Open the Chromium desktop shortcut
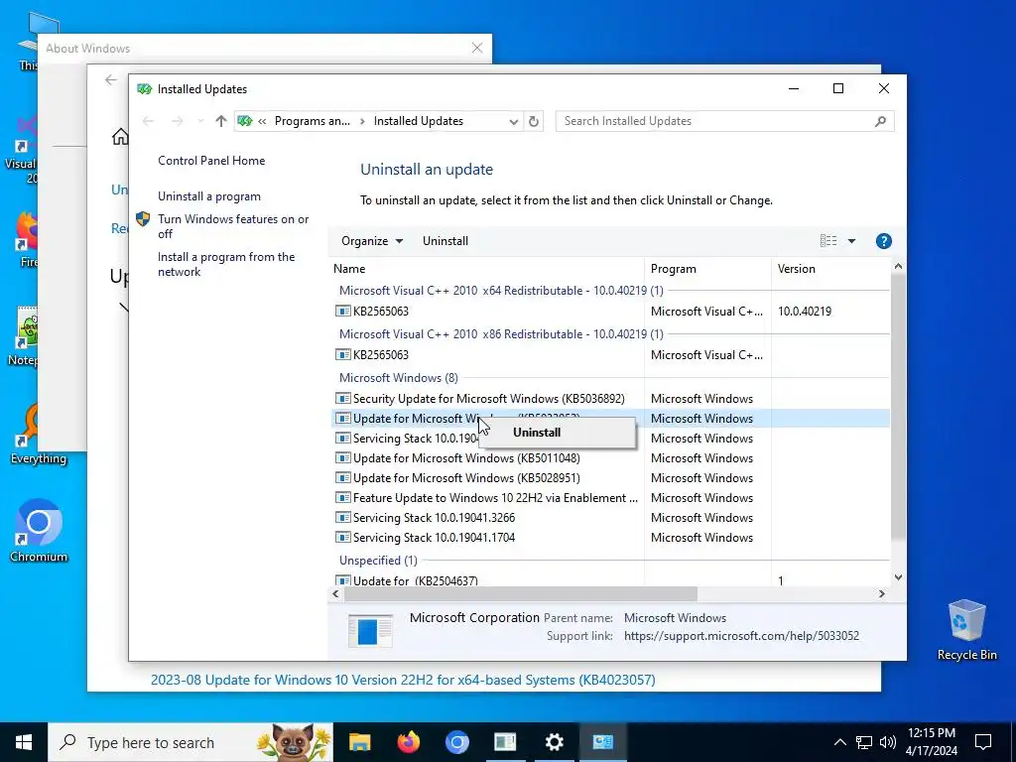Image resolution: width=1016 pixels, height=762 pixels. pos(39,531)
